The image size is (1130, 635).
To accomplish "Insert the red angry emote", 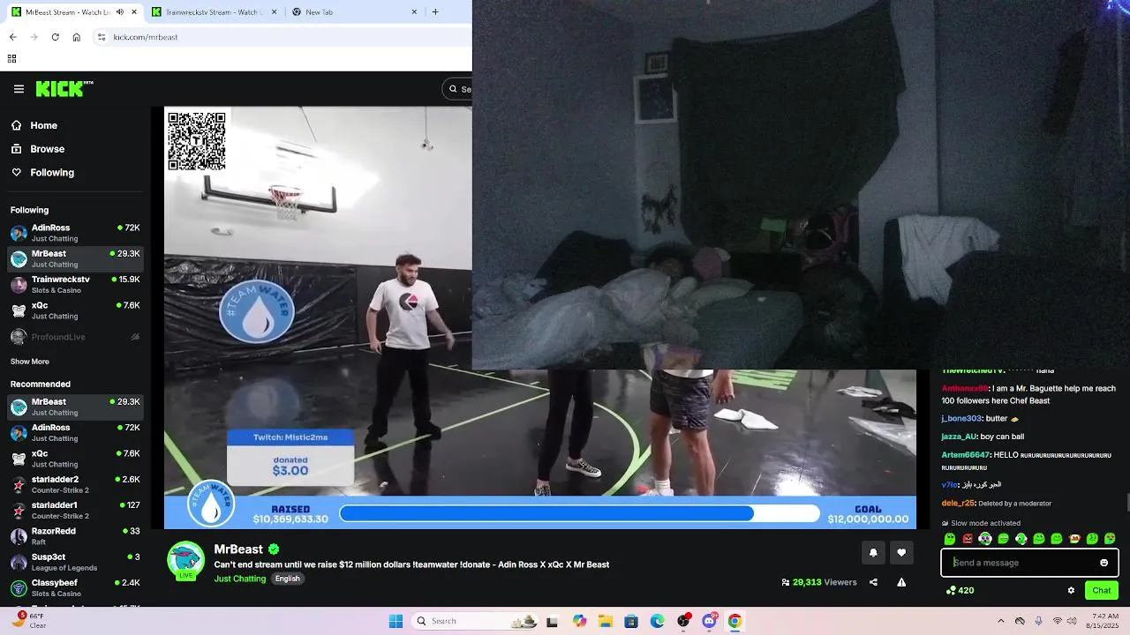I will (968, 539).
